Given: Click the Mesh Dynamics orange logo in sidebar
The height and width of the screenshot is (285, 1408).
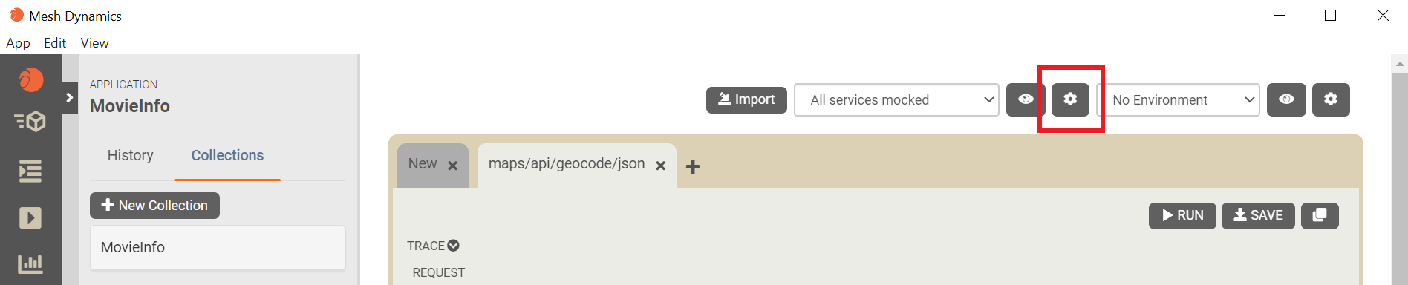Looking at the screenshot, I should pyautogui.click(x=30, y=79).
